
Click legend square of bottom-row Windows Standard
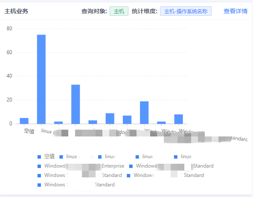[x=39, y=185]
